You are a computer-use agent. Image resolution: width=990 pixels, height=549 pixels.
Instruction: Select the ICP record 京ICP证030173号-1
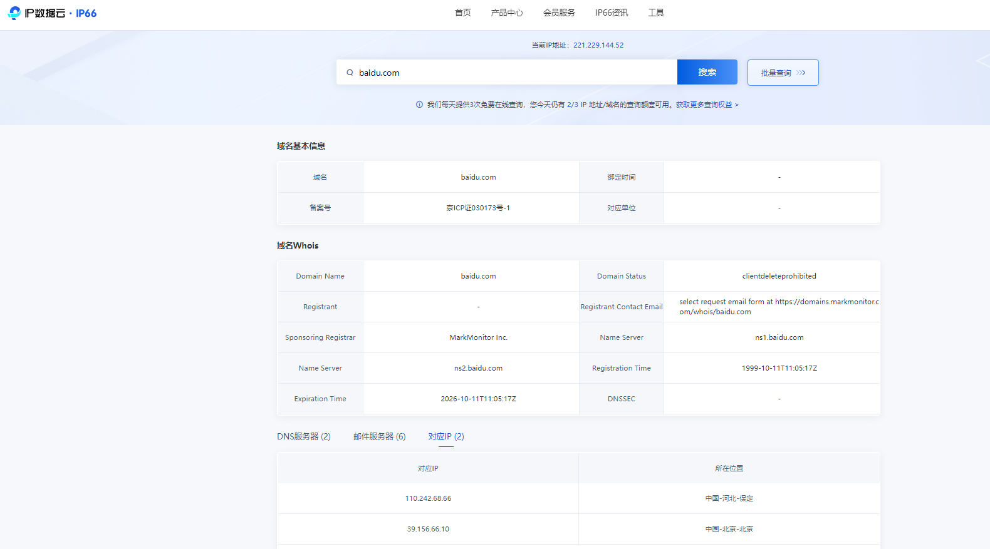(x=478, y=208)
